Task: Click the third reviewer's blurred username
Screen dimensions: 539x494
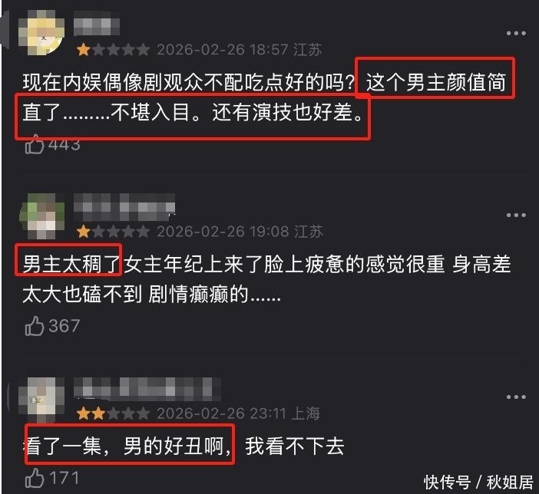Action: tap(147, 389)
